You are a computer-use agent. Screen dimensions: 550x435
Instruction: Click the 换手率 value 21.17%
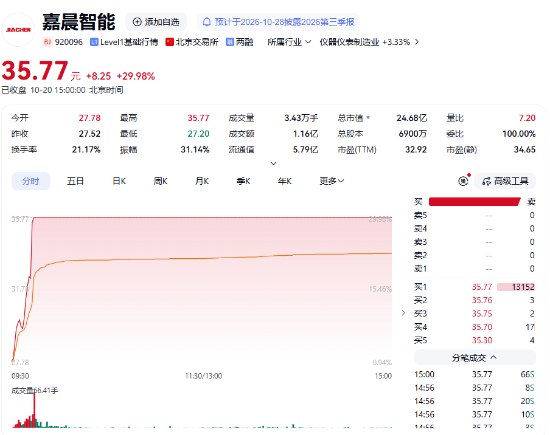(86, 149)
